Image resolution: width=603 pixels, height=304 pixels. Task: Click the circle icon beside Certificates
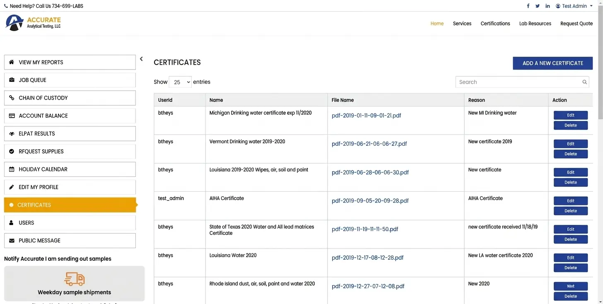click(x=11, y=205)
